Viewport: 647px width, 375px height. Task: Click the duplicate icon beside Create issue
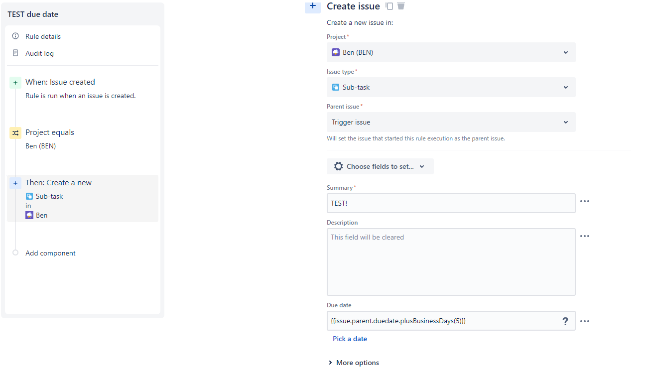coord(389,6)
